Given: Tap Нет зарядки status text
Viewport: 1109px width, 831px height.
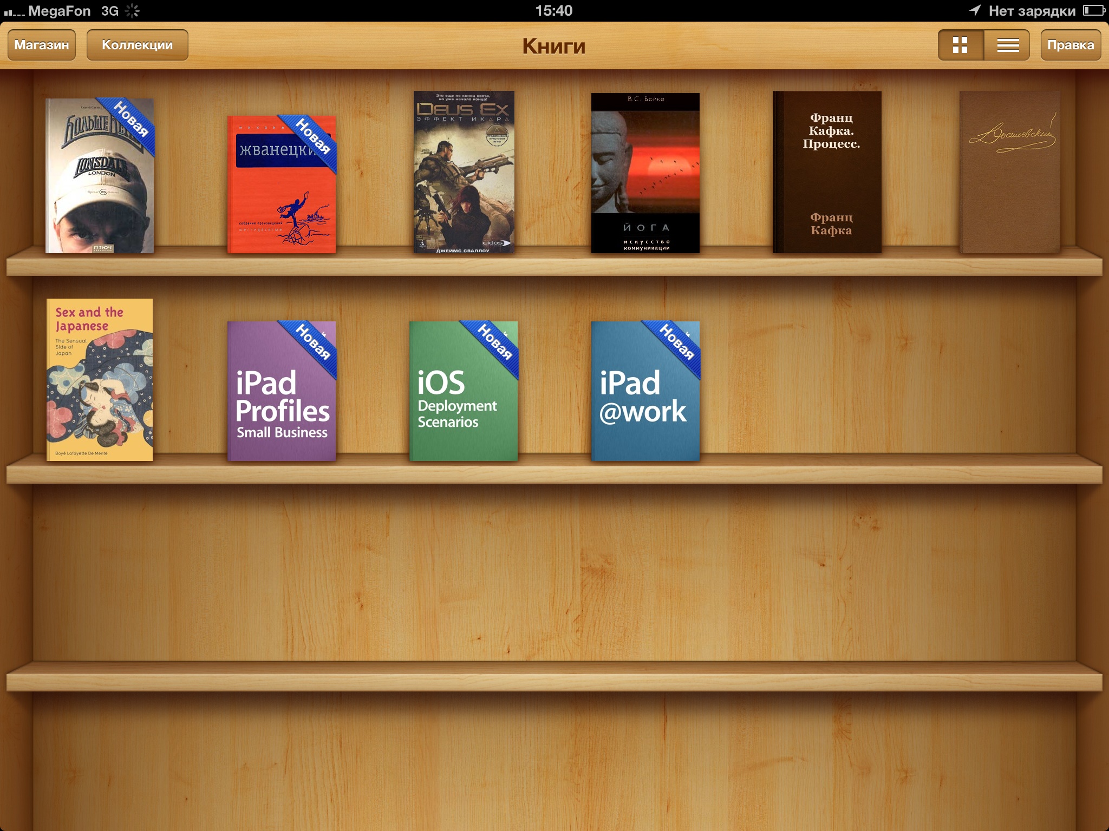Looking at the screenshot, I should click(x=1032, y=11).
